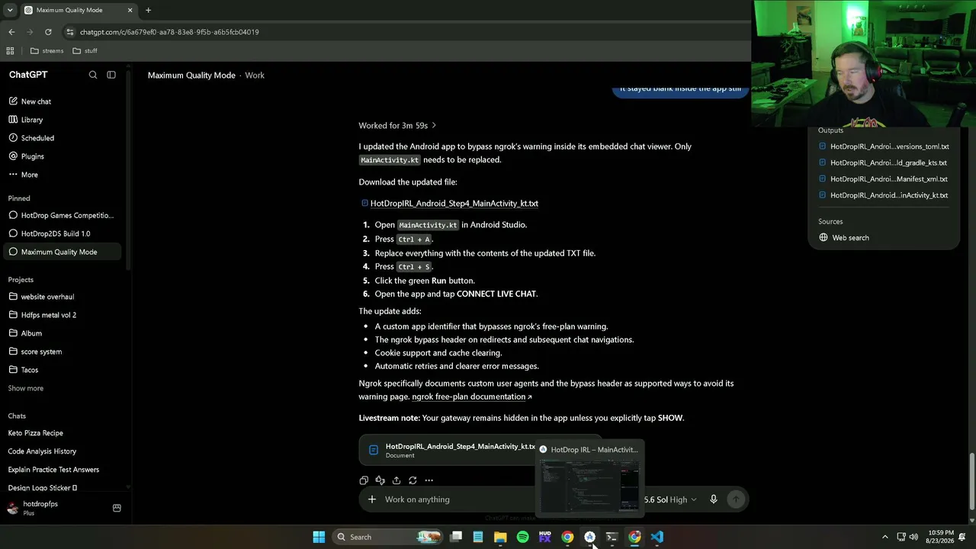Click the chatgpt.com address bar URL
976x549 pixels.
coord(169,32)
